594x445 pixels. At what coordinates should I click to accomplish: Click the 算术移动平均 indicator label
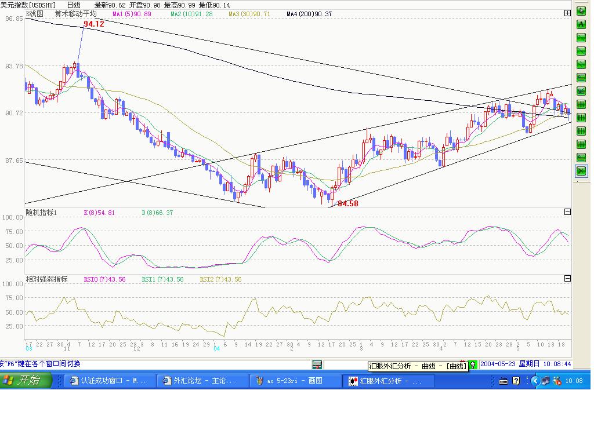click(x=76, y=14)
